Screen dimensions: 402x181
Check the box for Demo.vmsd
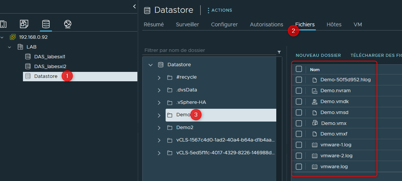[299, 112]
